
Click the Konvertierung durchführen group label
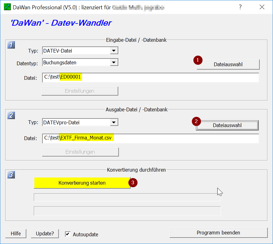[136, 170]
